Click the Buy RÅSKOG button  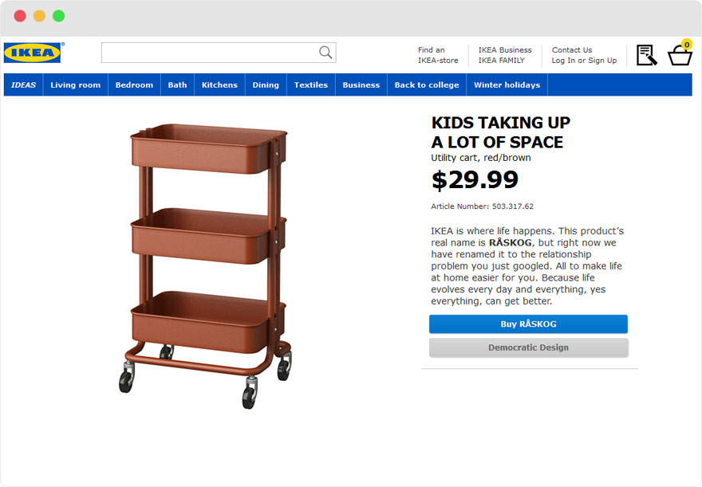coord(528,324)
